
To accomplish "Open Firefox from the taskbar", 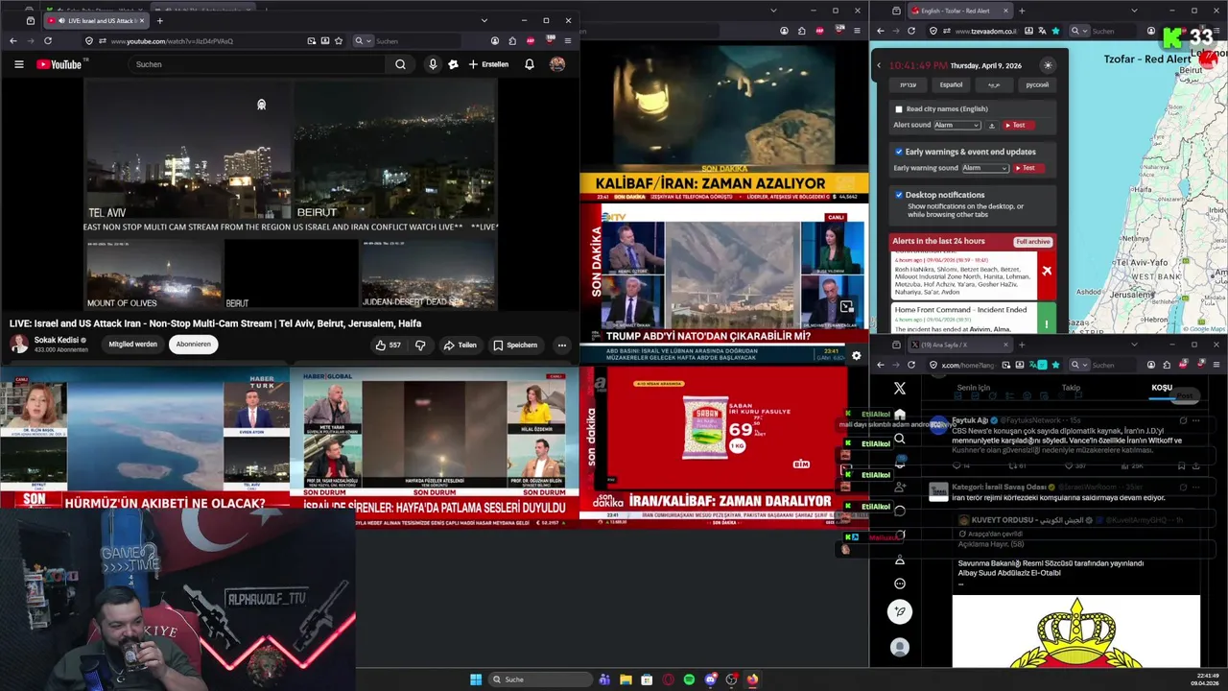I will (752, 679).
